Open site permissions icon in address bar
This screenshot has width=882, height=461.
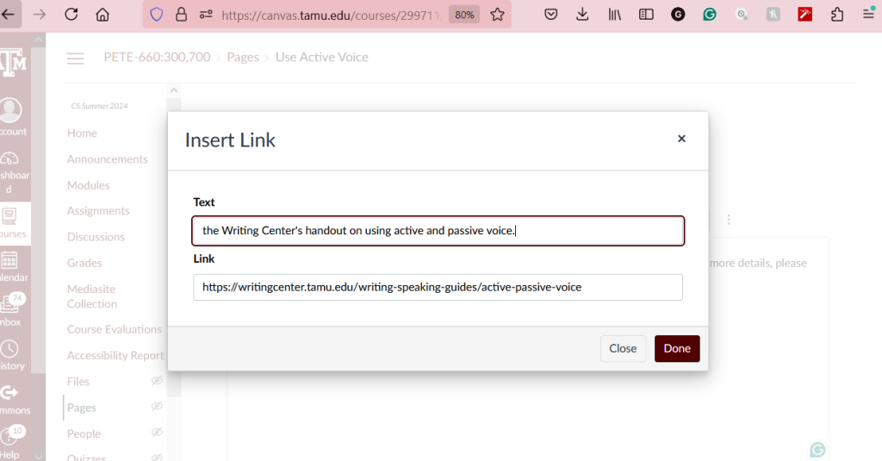click(x=206, y=15)
